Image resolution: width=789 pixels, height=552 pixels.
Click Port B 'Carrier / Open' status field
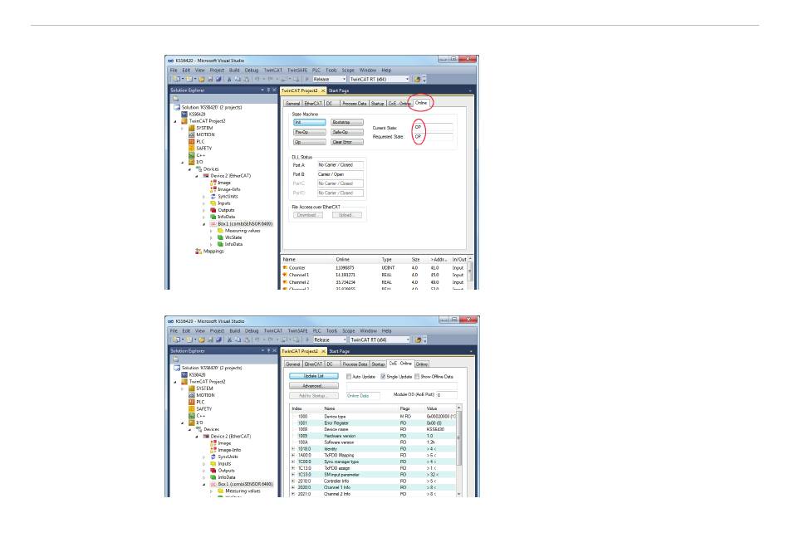(340, 174)
